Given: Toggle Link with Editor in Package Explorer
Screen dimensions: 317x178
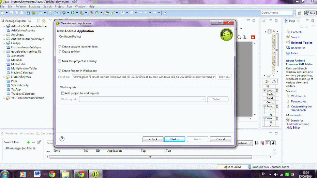Looking at the screenshot, I should click(44, 21).
